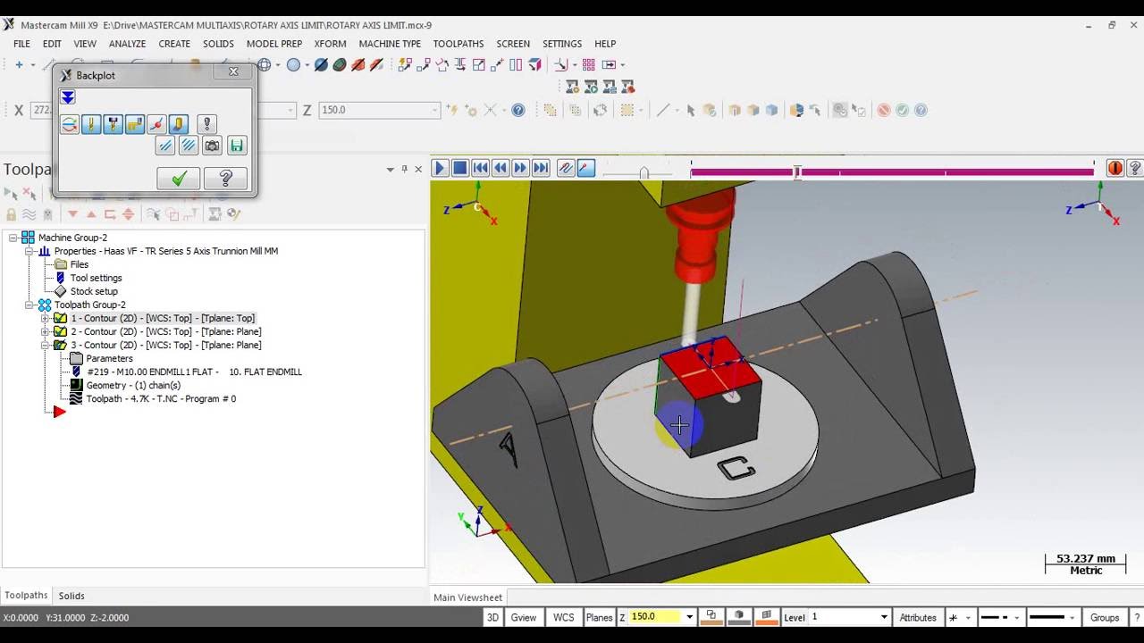Image resolution: width=1144 pixels, height=643 pixels.
Task: Toggle display holder in Backplot dialog
Action: 113,124
